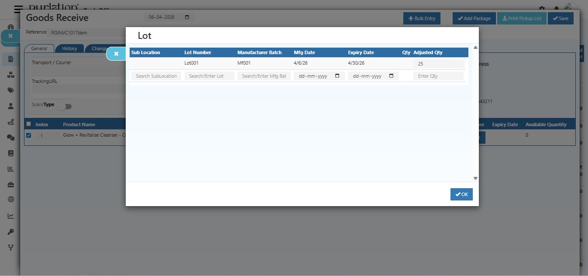Open the Expiry Date calendar picker
The image size is (588, 276).
point(391,76)
